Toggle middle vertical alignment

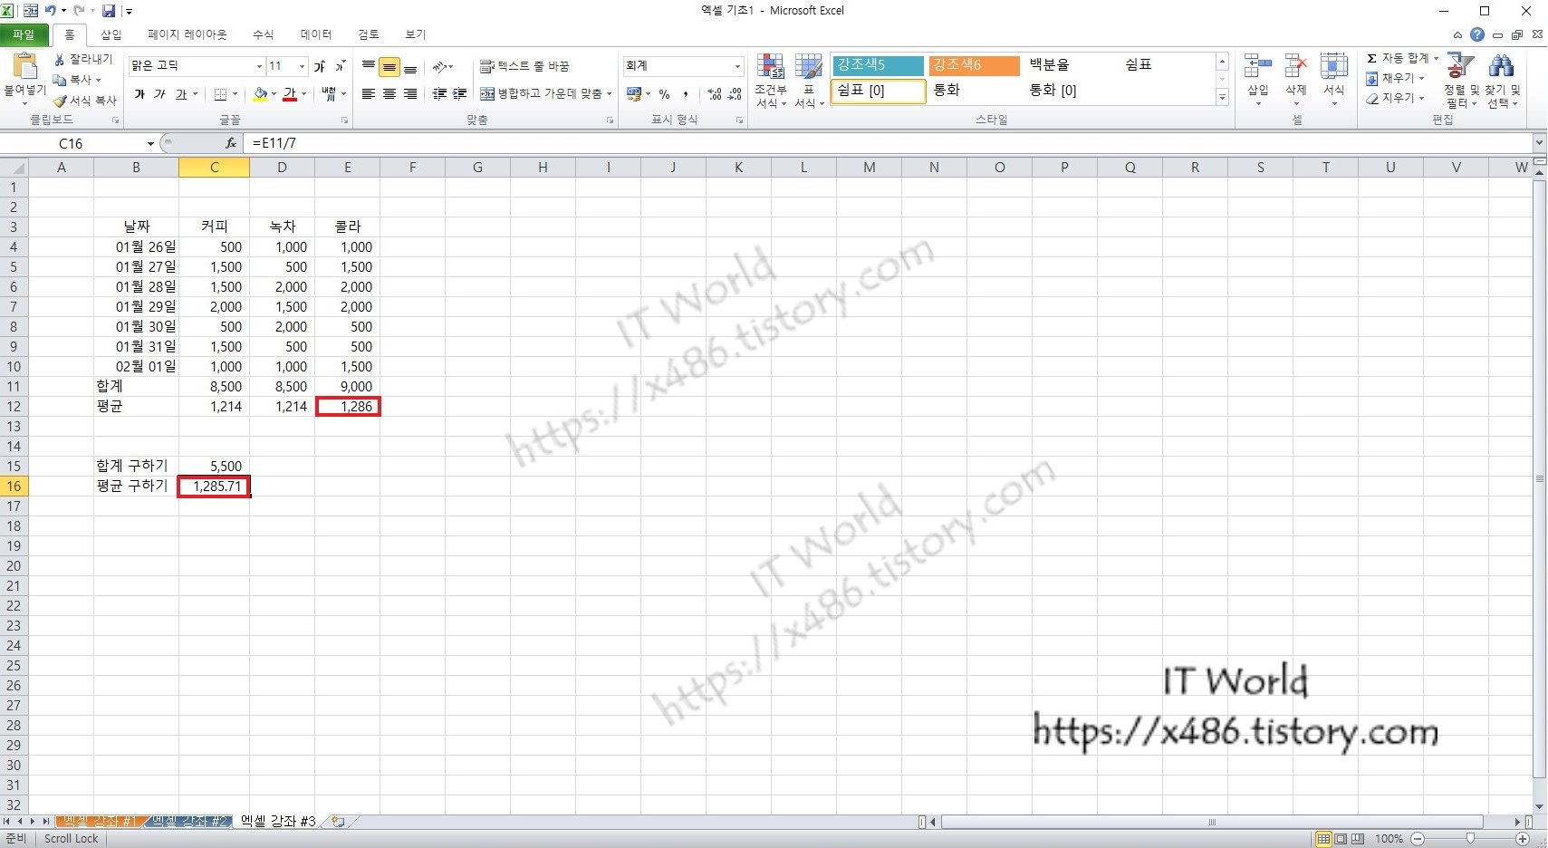[x=389, y=66]
